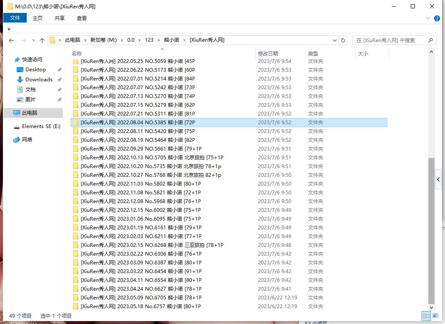Select folder 2022.11.03 No.5802
The height and width of the screenshot is (324, 445).
click(x=229, y=184)
